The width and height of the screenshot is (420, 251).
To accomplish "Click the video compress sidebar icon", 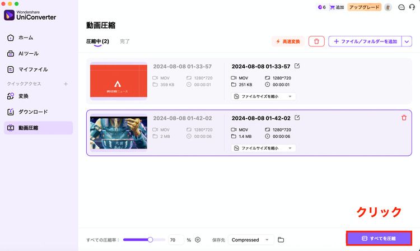I will click(x=11, y=128).
